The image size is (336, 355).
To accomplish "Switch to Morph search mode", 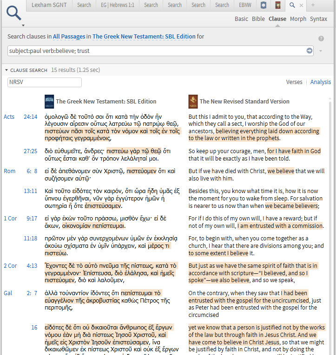I will pyautogui.click(x=298, y=19).
